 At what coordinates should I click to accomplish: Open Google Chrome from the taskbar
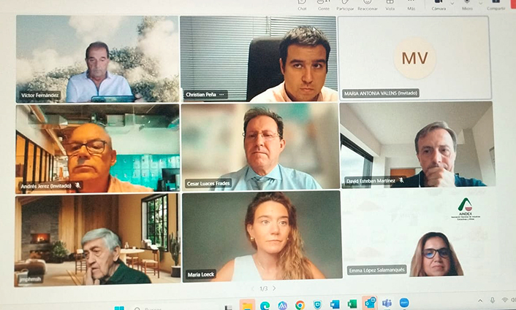click(300, 305)
